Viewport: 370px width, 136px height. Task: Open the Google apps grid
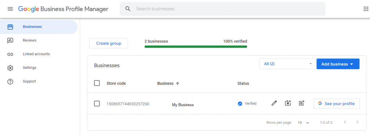(366, 9)
